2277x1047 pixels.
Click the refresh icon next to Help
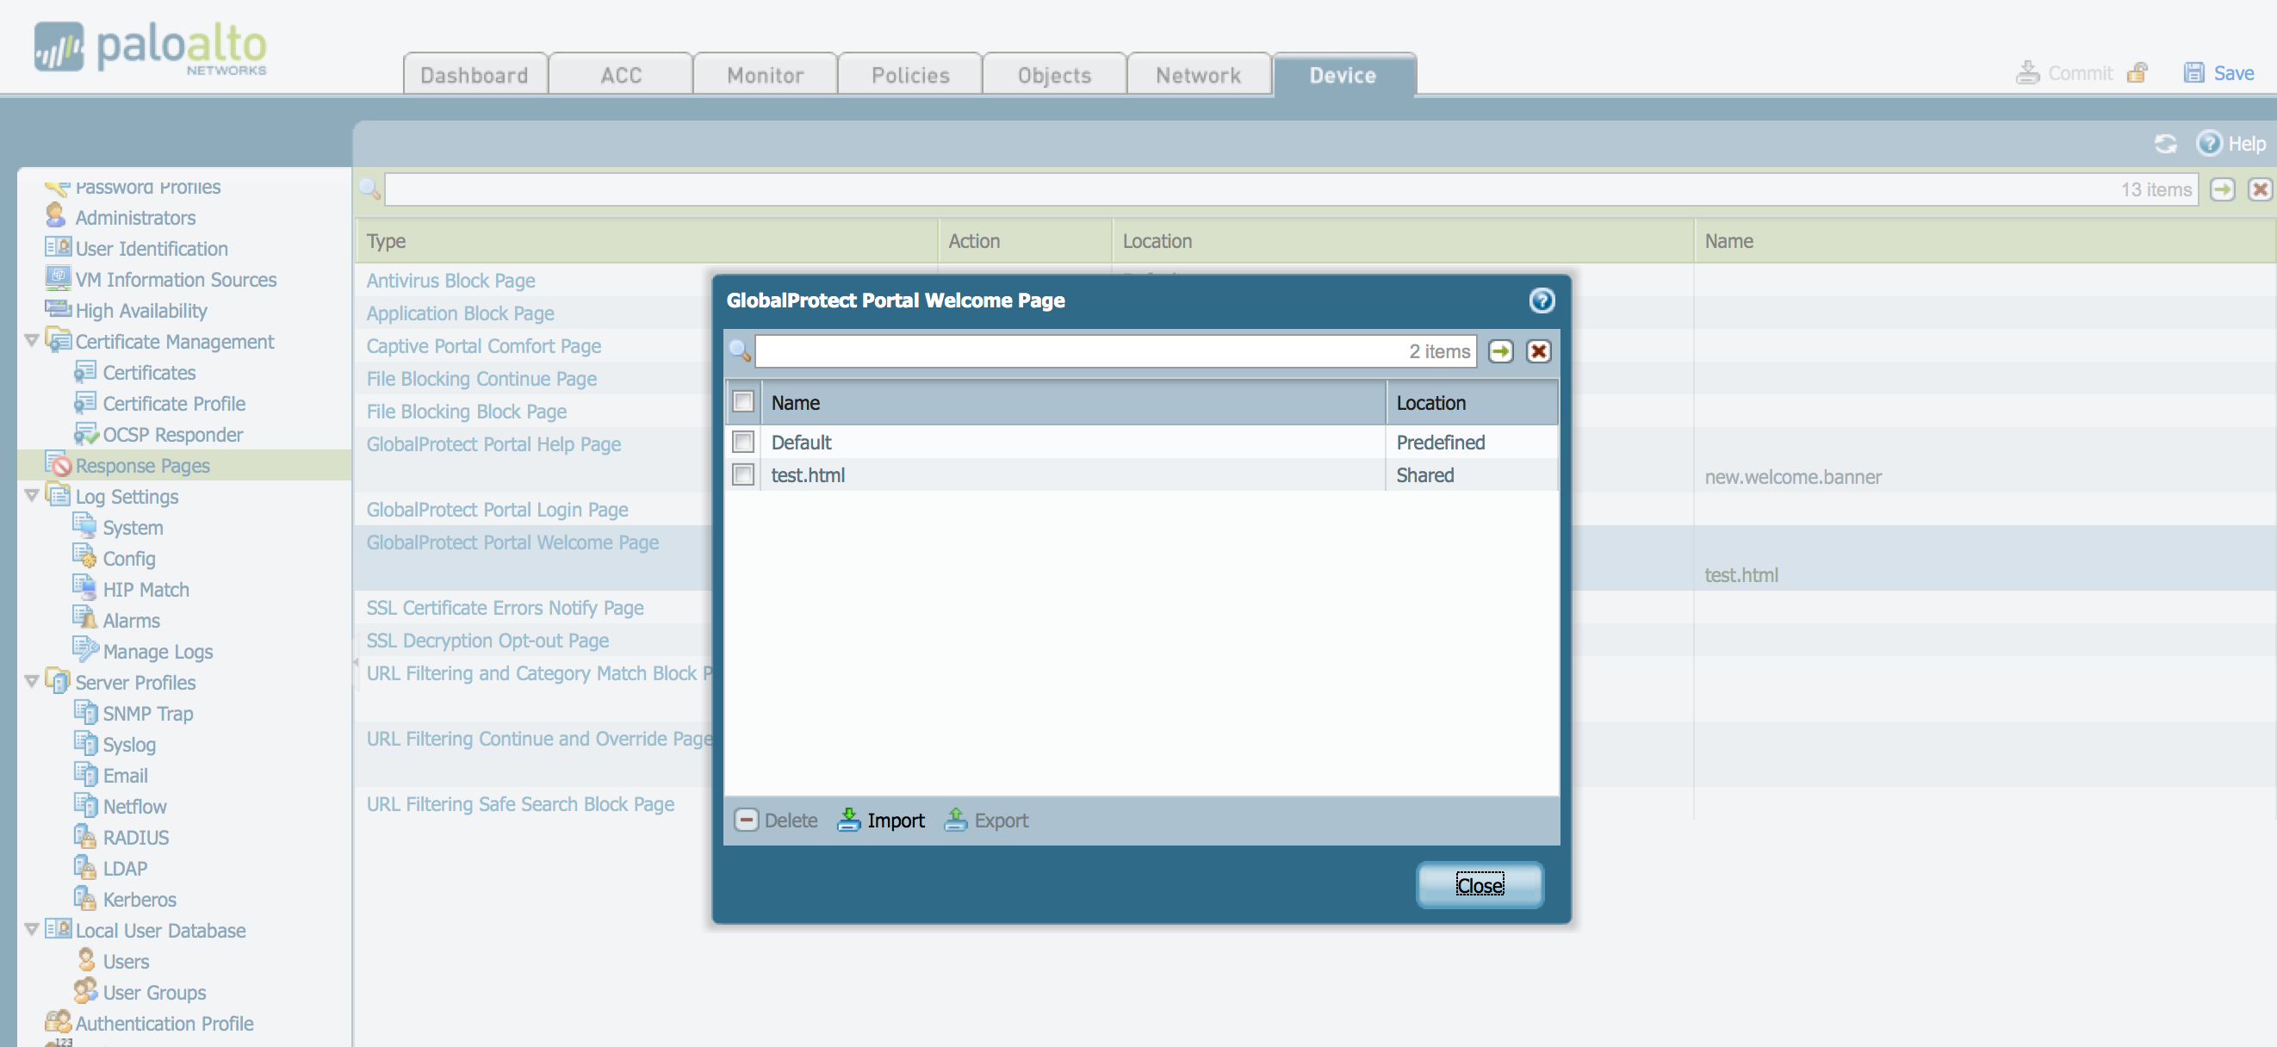2165,143
